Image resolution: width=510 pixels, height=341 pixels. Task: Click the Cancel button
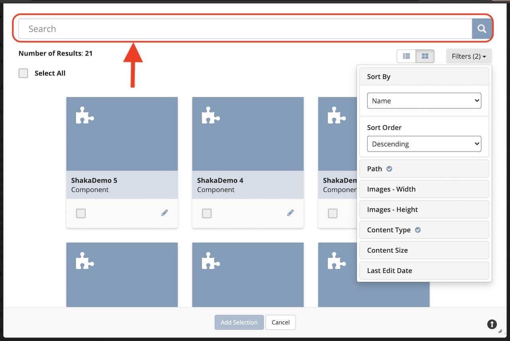[280, 322]
